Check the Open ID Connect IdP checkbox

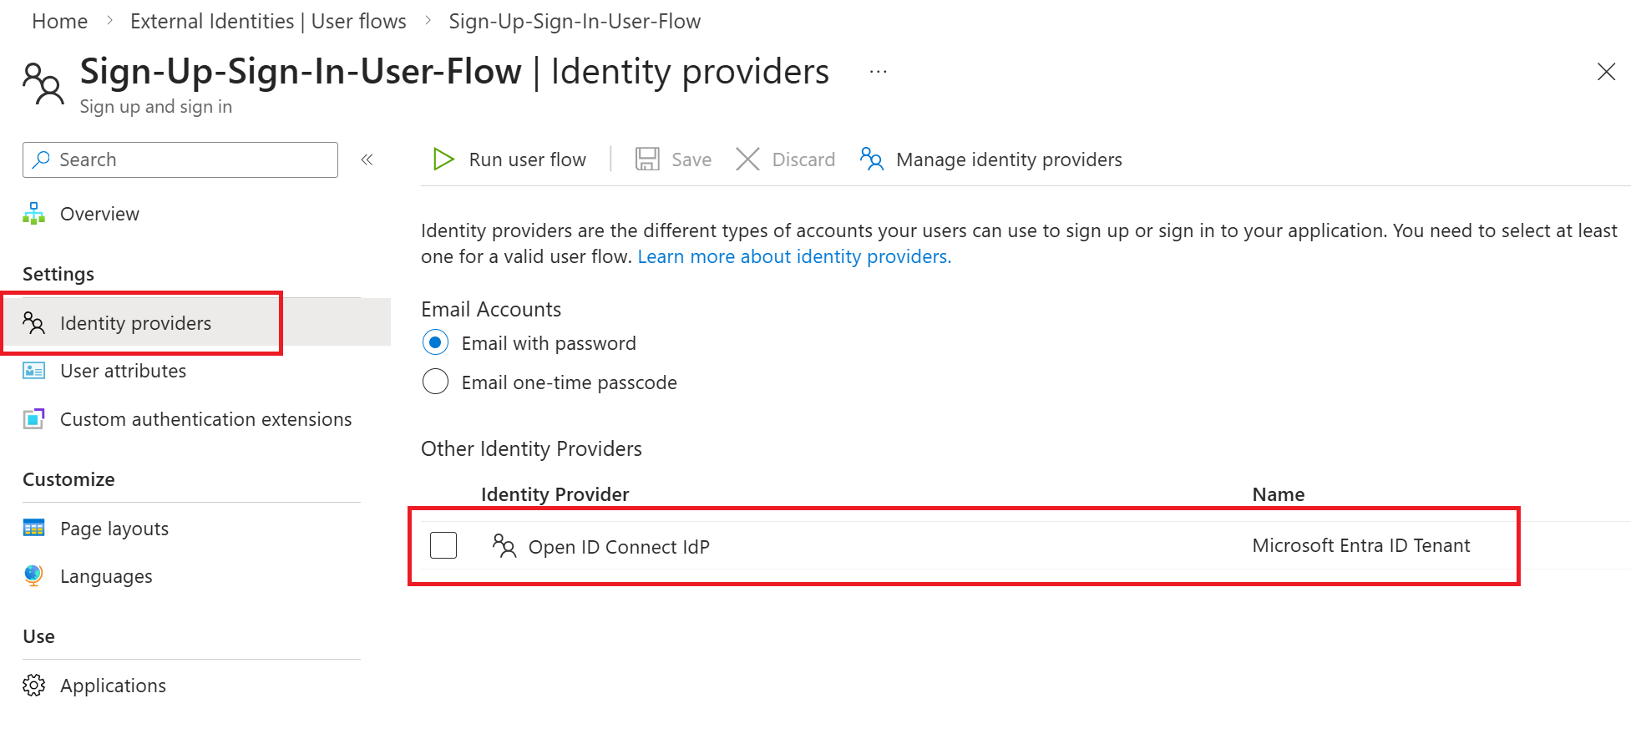[x=443, y=546]
